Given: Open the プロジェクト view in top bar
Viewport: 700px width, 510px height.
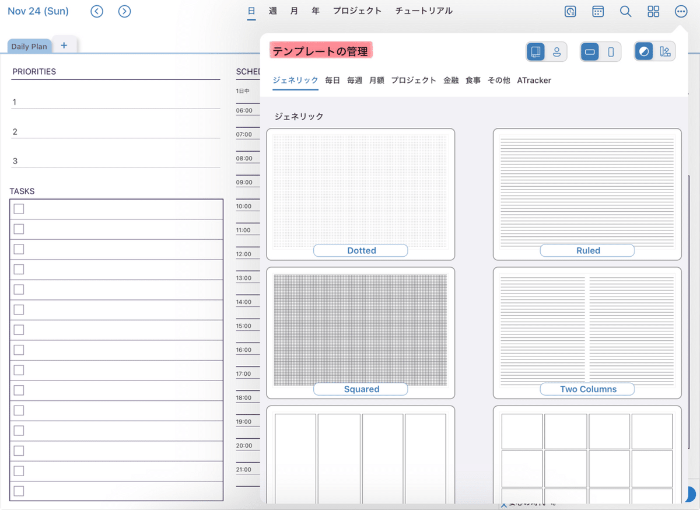Looking at the screenshot, I should 357,11.
